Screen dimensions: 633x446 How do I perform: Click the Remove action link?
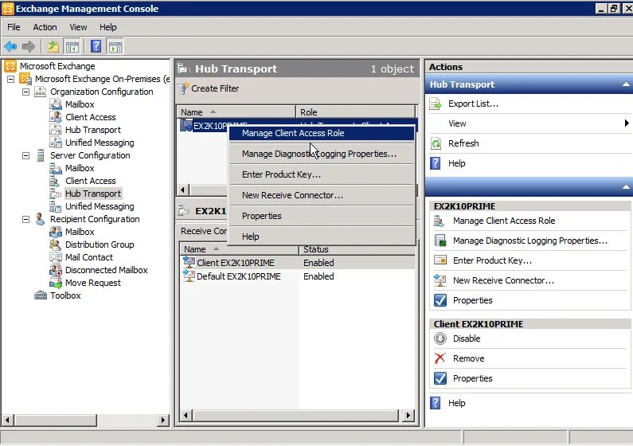(469, 358)
